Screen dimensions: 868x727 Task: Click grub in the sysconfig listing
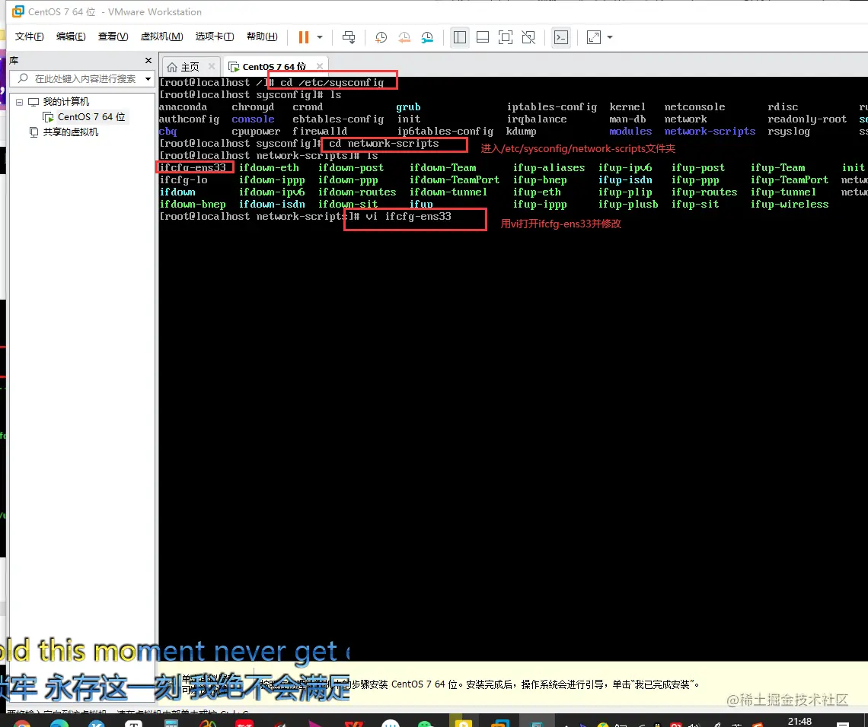tap(408, 106)
